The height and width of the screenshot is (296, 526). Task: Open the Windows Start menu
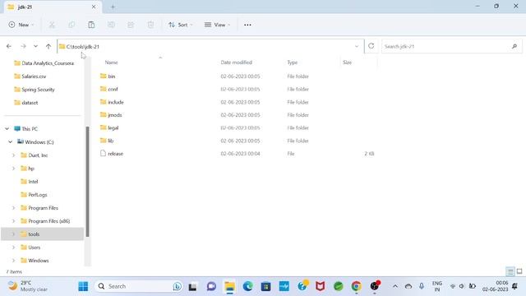(x=83, y=286)
